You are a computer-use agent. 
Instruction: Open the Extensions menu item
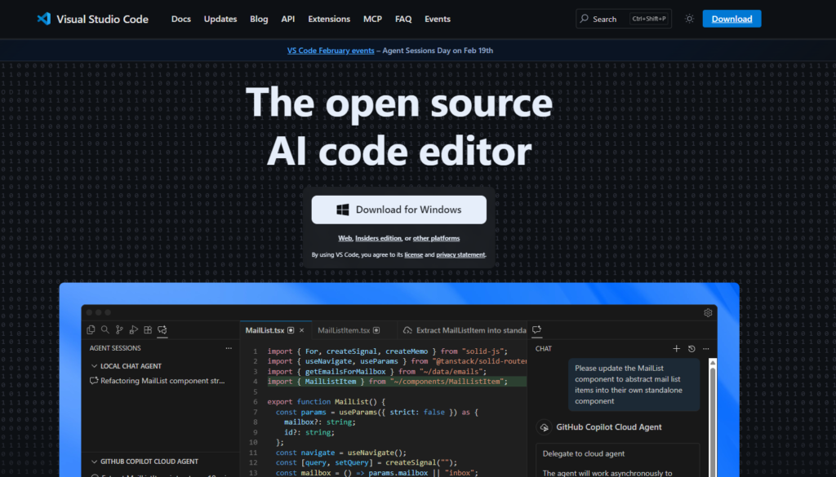tap(329, 19)
